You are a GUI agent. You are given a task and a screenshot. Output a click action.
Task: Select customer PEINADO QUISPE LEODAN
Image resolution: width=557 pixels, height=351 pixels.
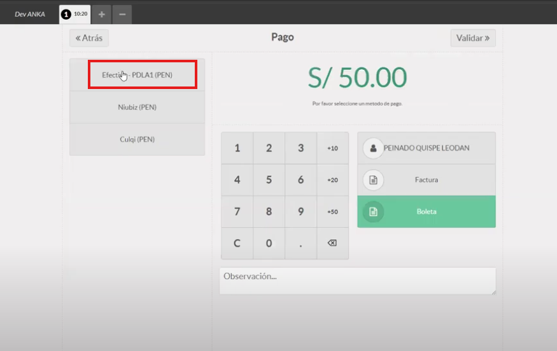coord(427,148)
